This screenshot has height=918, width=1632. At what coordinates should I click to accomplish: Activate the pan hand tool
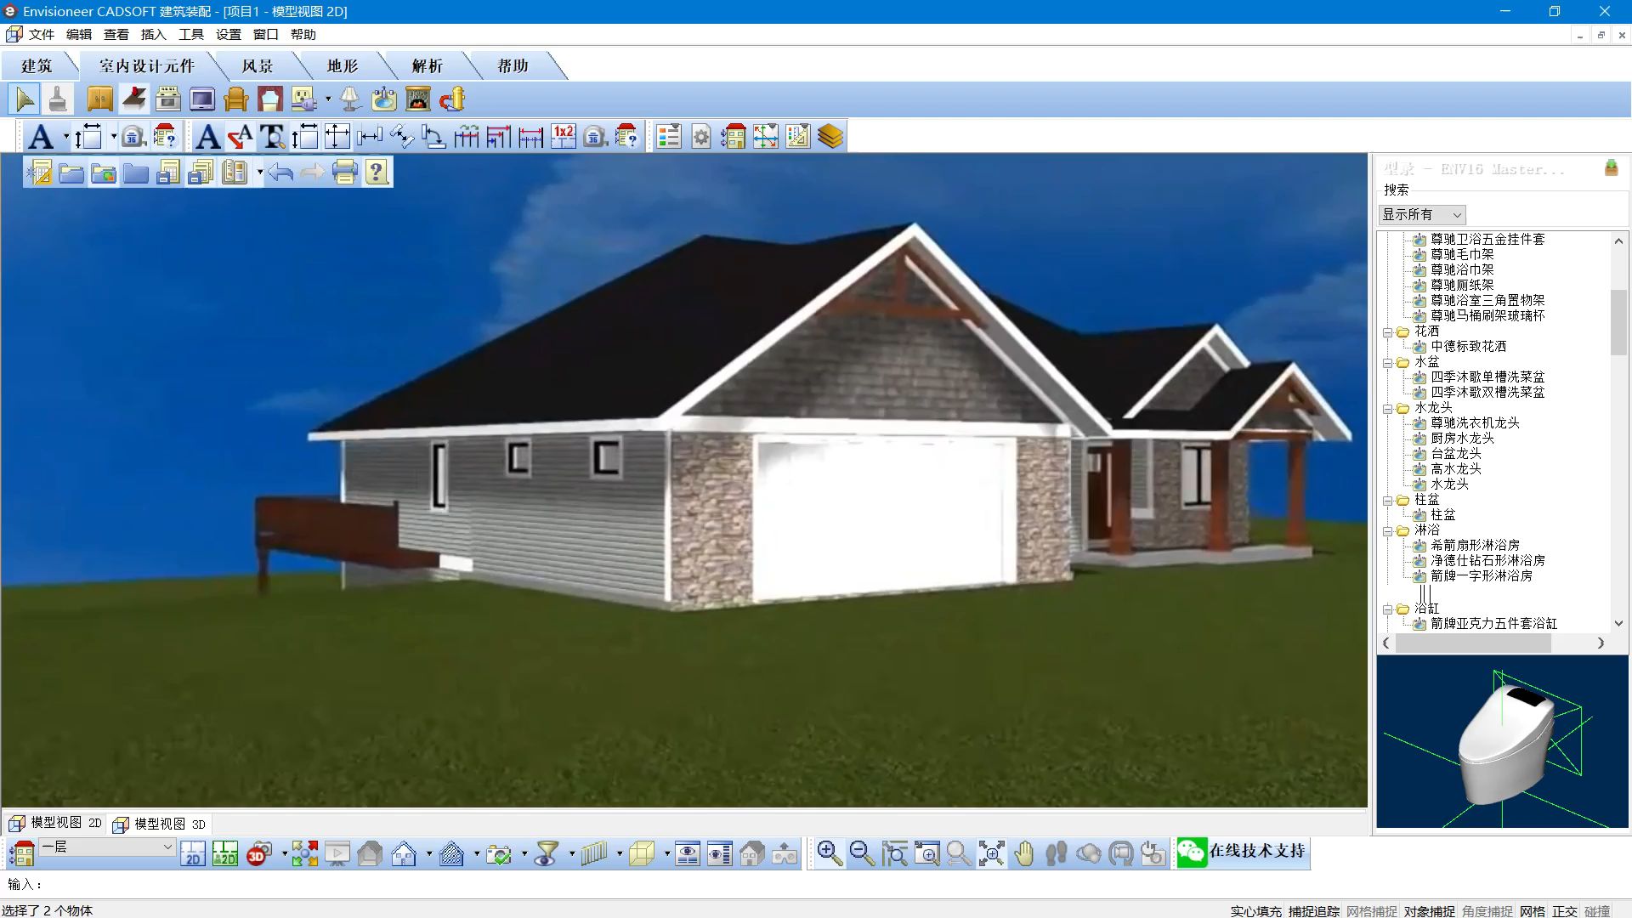pyautogui.click(x=1024, y=853)
